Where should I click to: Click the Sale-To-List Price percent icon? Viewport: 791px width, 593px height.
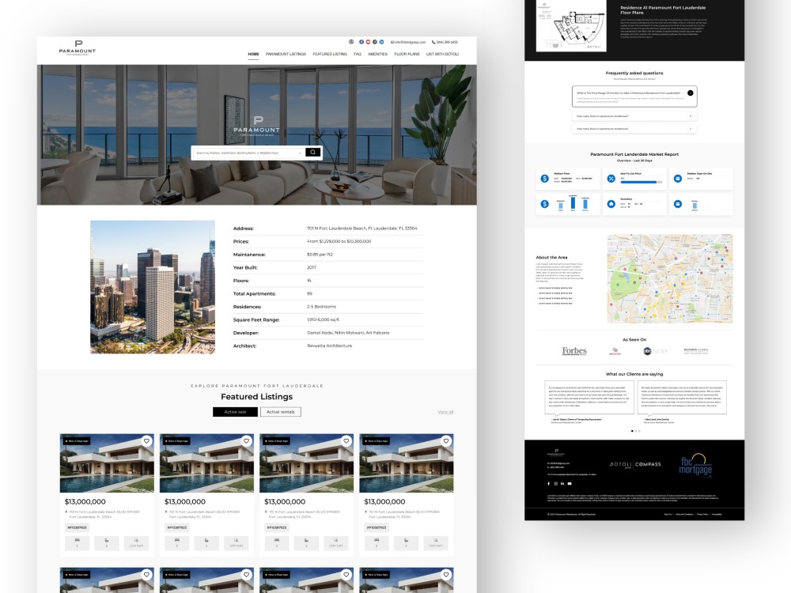tap(611, 179)
